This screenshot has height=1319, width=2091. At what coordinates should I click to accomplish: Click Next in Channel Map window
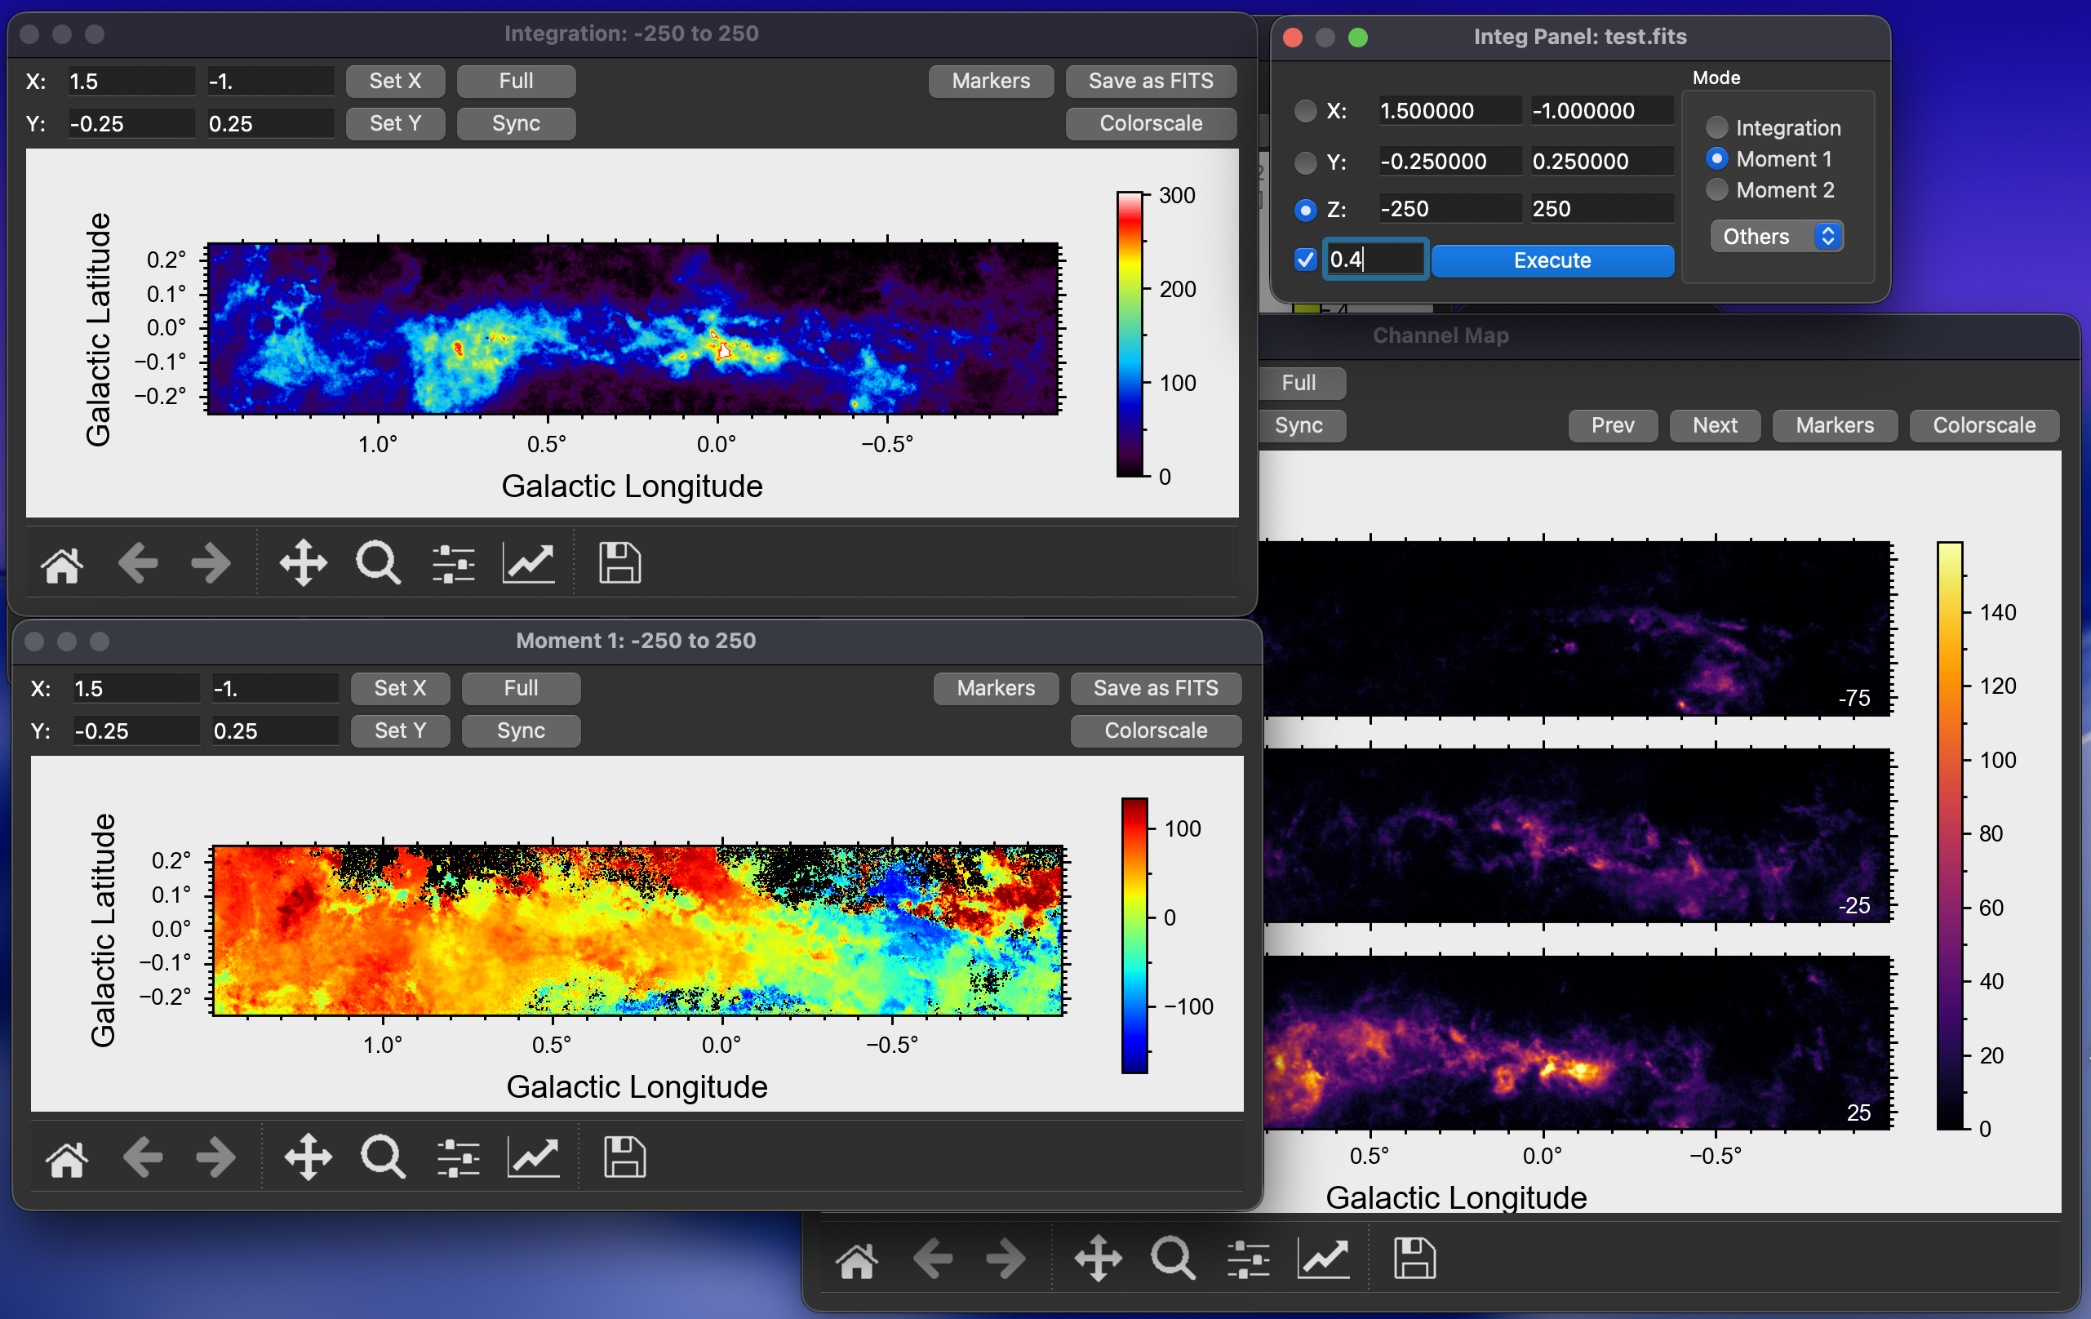click(x=1714, y=425)
